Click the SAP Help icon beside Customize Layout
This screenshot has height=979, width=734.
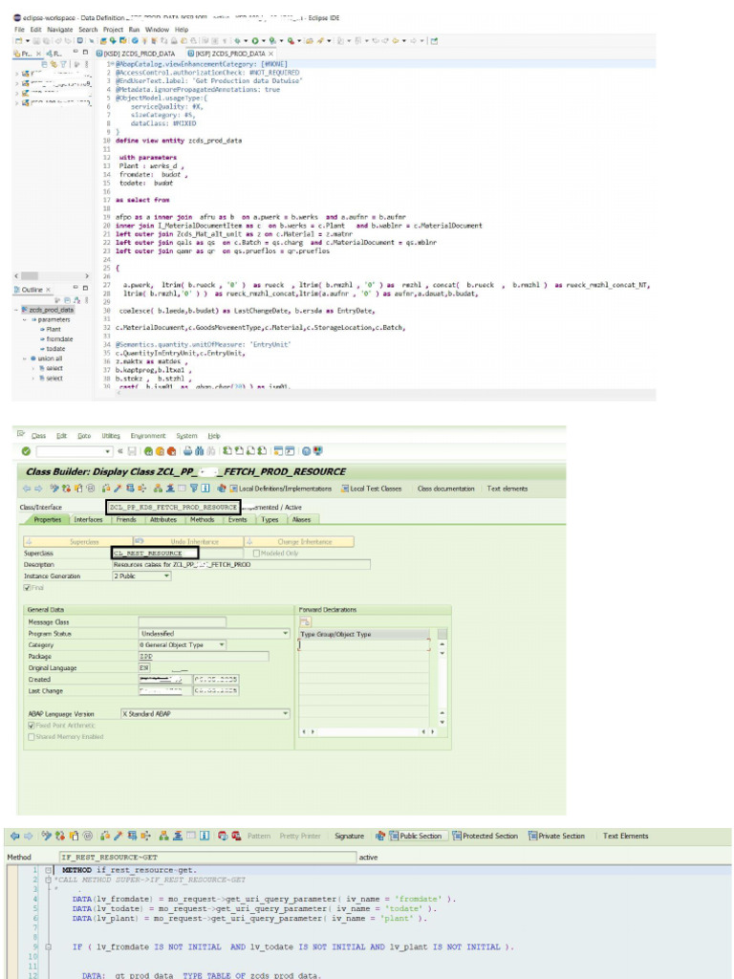coord(307,451)
